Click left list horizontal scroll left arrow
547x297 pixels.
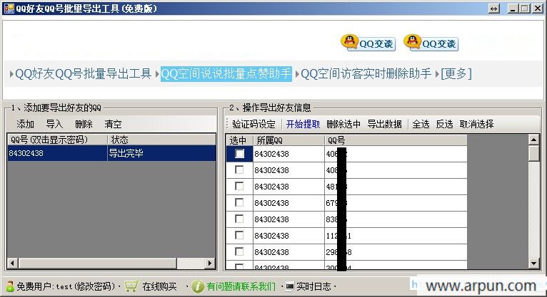13,263
